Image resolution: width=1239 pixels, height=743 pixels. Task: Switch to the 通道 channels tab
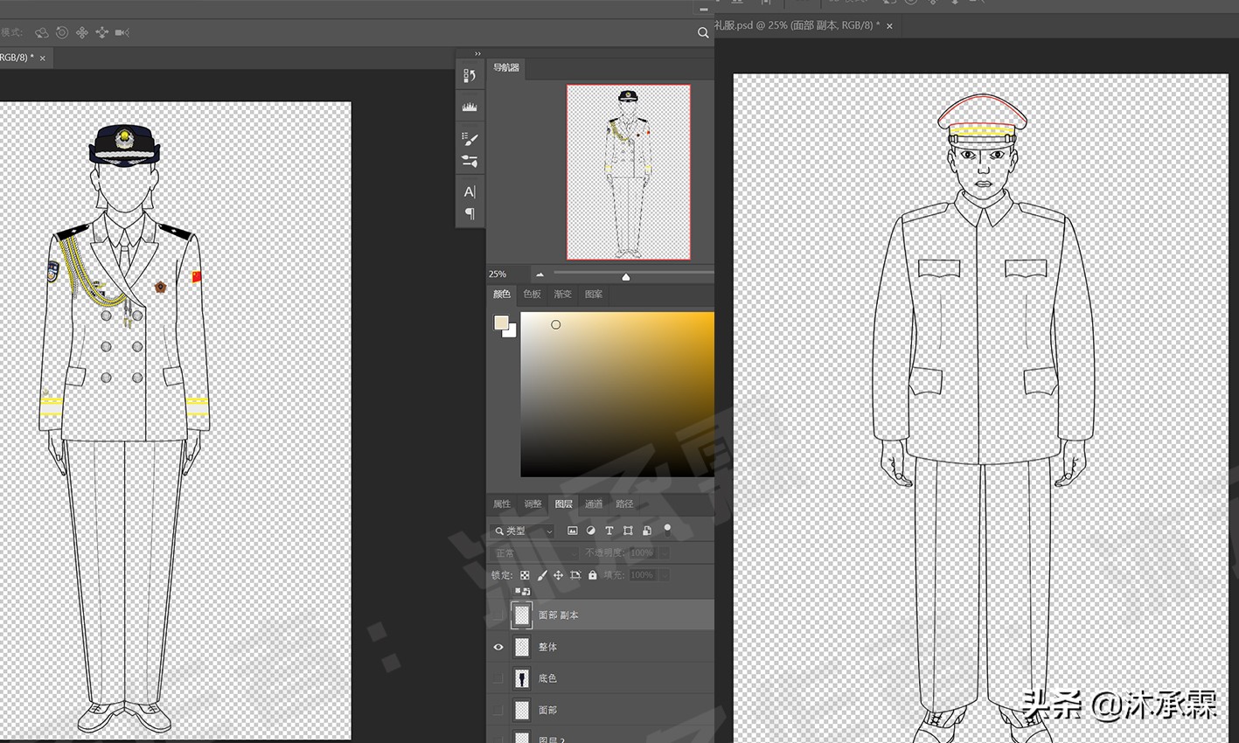click(x=594, y=503)
